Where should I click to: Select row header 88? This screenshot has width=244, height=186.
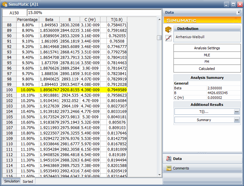pos(9,25)
